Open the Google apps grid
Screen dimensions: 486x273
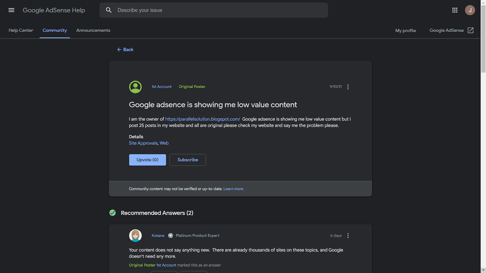(x=455, y=10)
